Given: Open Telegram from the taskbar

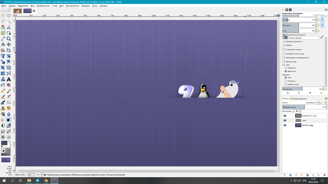Looking at the screenshot, I should (37, 180).
